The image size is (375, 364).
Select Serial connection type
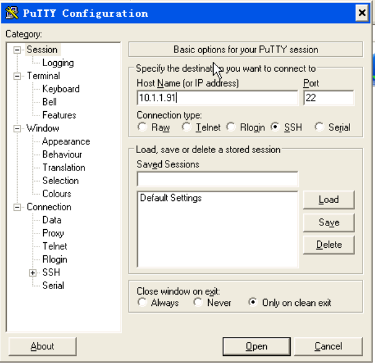[319, 127]
